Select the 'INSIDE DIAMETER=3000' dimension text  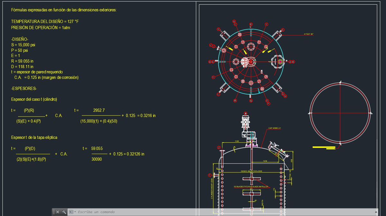[x=252, y=171]
